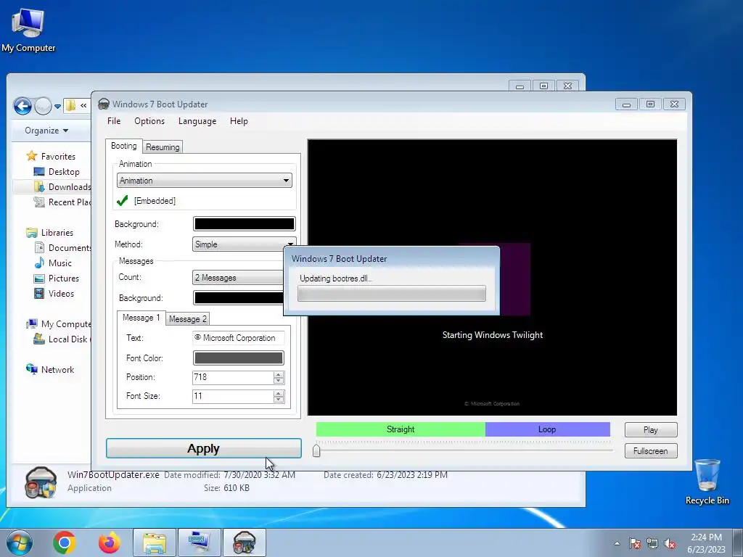This screenshot has height=557, width=743.
Task: Click the Play preview button
Action: click(x=651, y=429)
